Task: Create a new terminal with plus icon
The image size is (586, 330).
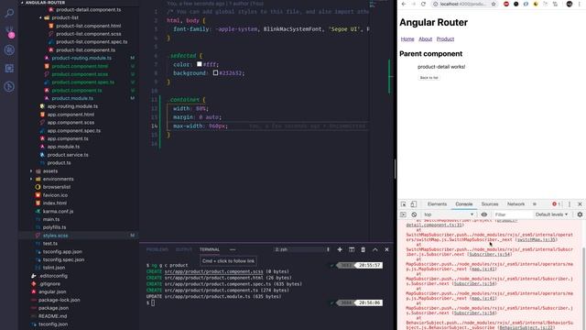Action: click(340, 249)
